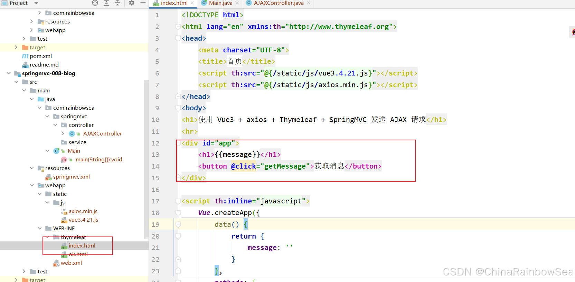The width and height of the screenshot is (575, 282).
Task: Select the topmost target folder
Action: (37, 47)
